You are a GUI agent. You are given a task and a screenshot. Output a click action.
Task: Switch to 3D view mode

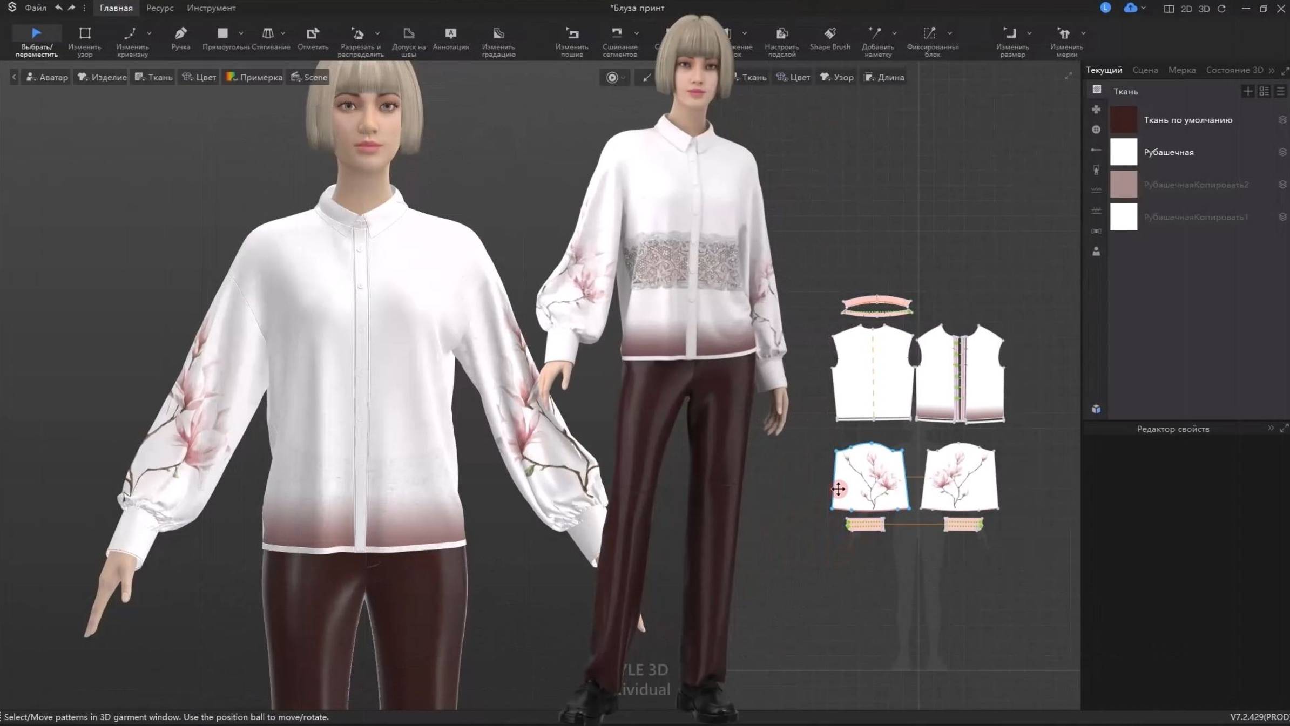pyautogui.click(x=1204, y=9)
